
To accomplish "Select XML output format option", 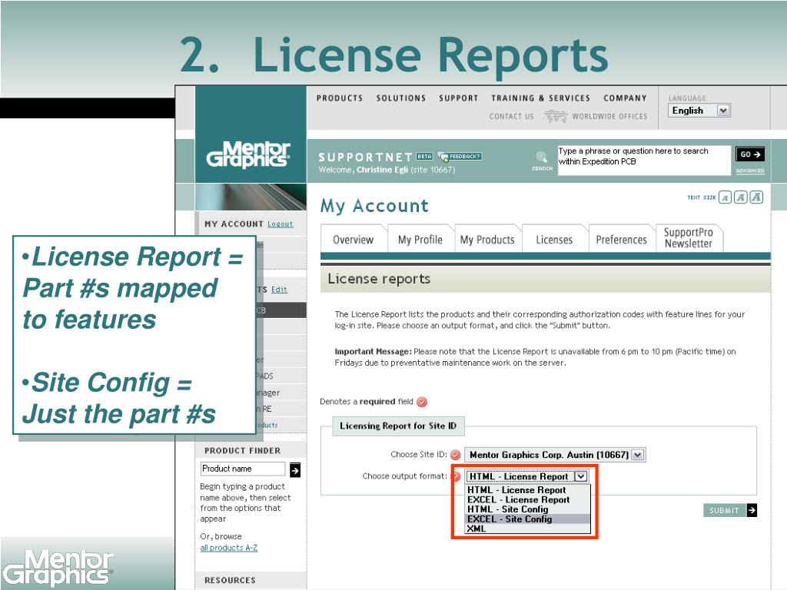I will pyautogui.click(x=527, y=529).
